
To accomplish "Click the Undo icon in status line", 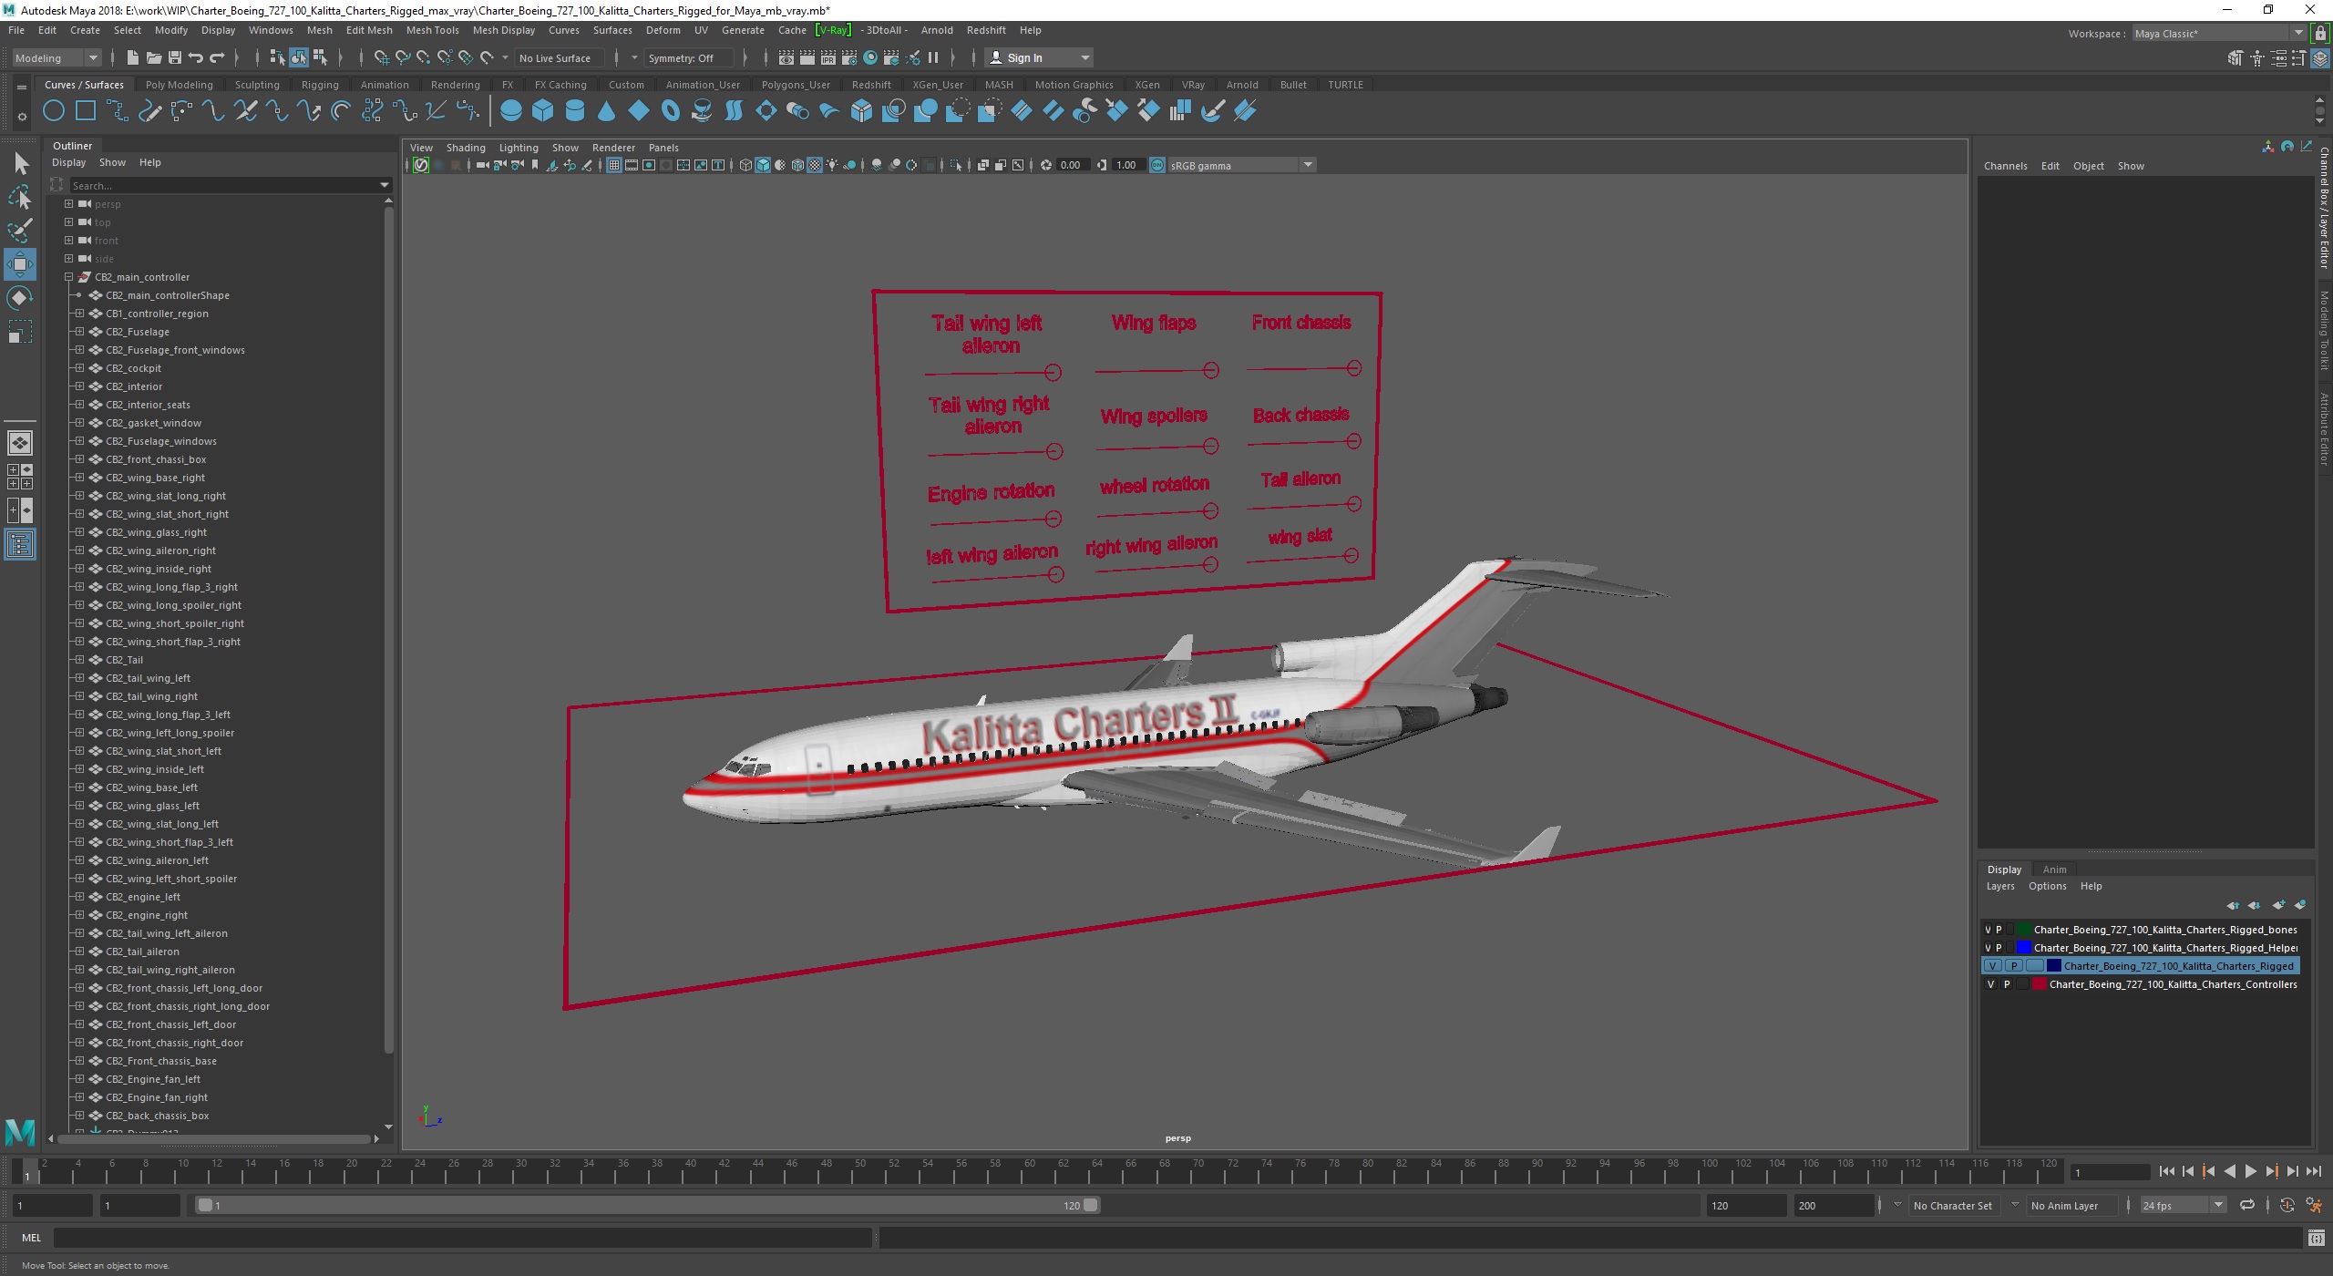I will click(196, 57).
